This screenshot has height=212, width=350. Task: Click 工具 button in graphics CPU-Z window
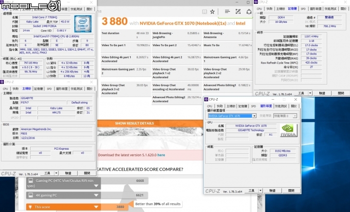pos(252,191)
